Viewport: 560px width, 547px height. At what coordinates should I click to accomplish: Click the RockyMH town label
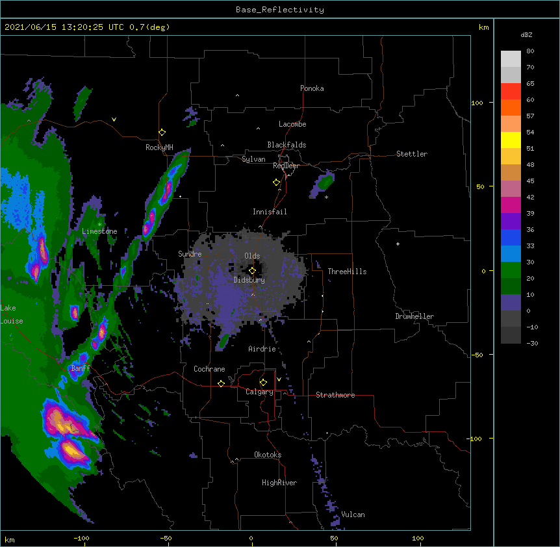tap(159, 147)
